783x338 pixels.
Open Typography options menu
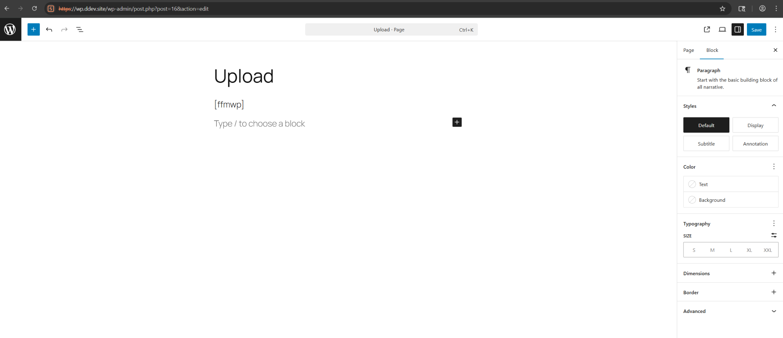773,223
